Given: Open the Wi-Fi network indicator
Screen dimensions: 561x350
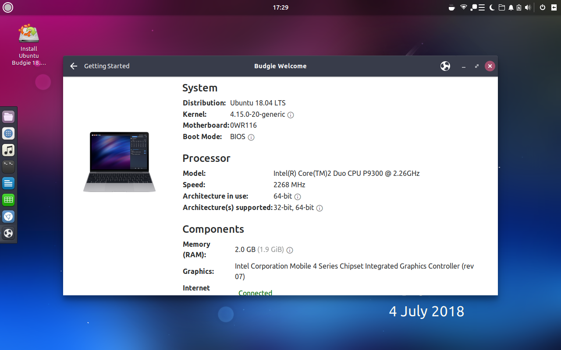Looking at the screenshot, I should pyautogui.click(x=463, y=7).
